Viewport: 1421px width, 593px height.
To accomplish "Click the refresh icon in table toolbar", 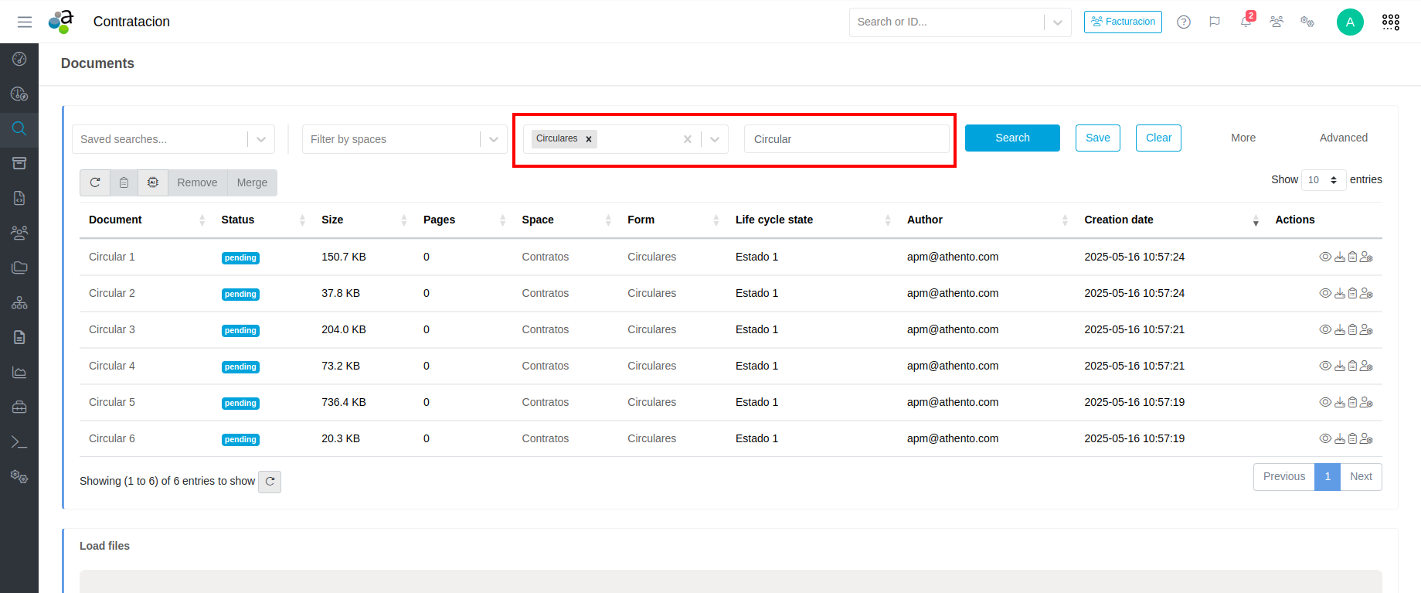I will pyautogui.click(x=95, y=183).
